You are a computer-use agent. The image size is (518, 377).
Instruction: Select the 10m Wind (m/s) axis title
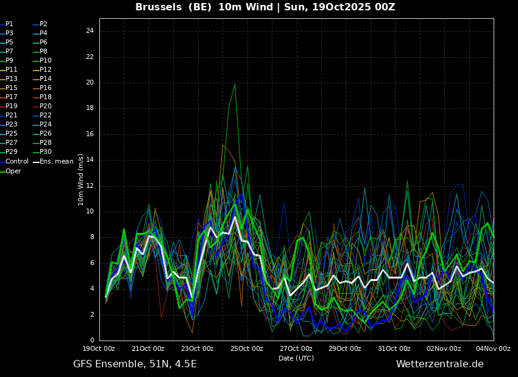click(80, 180)
